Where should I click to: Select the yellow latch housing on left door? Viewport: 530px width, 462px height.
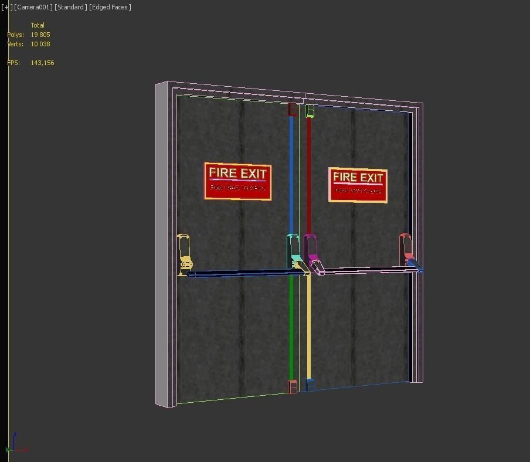tap(184, 254)
